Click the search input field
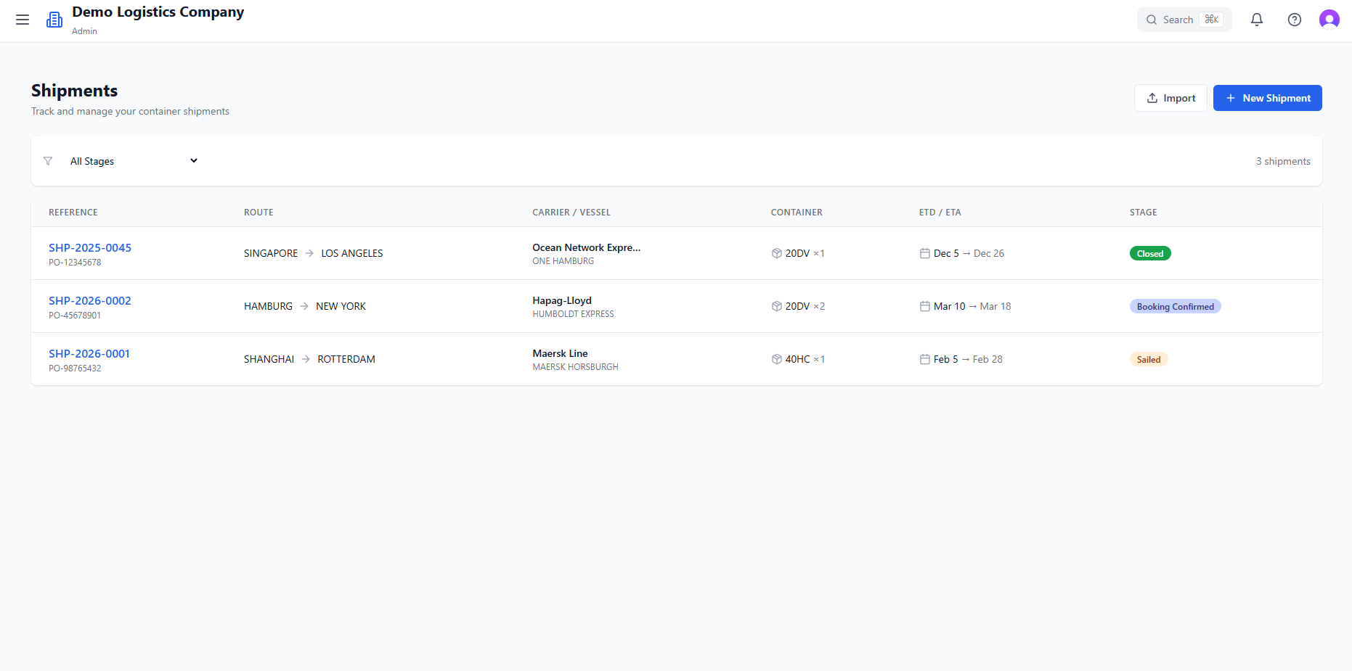Screen dimensions: 1352x671 (x=1178, y=20)
